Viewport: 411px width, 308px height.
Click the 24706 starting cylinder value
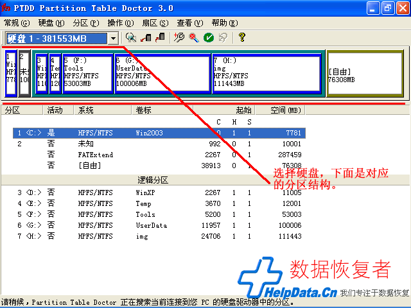(211, 236)
